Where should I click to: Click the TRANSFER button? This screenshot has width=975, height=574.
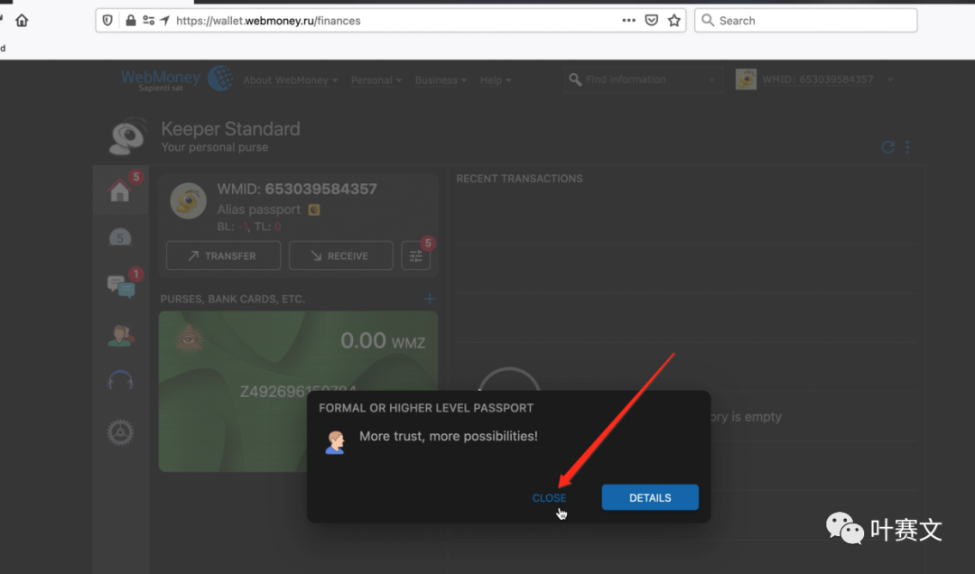click(x=223, y=256)
